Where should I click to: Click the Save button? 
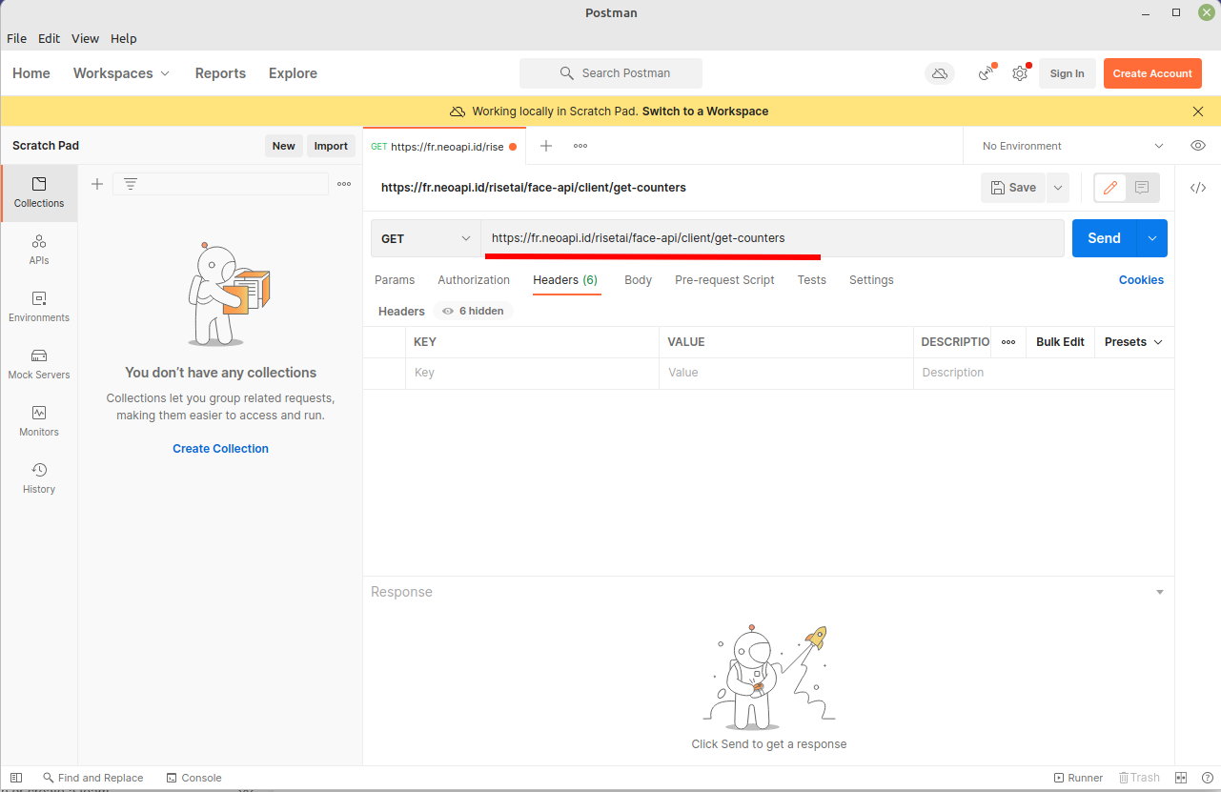[1013, 188]
